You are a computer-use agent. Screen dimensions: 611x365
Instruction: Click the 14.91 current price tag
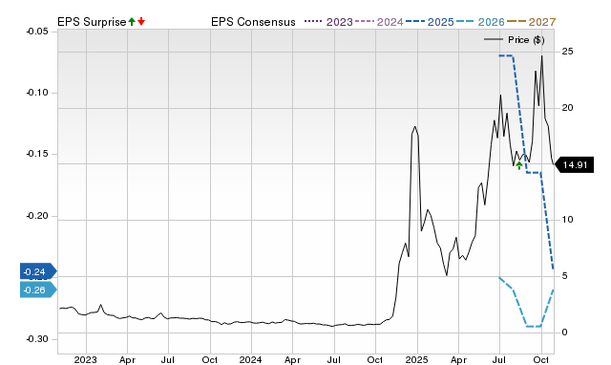click(574, 165)
